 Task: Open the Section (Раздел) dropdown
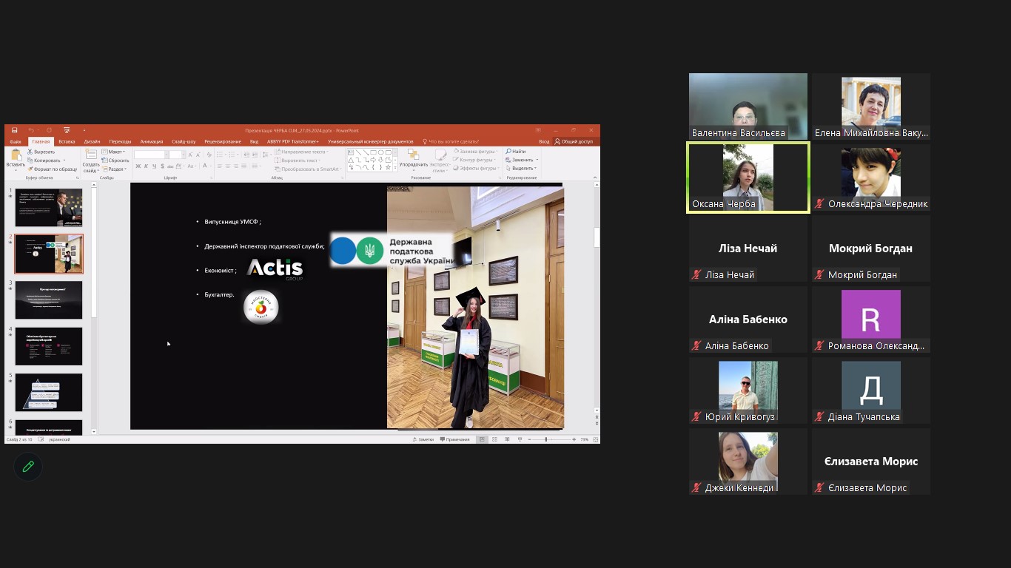(114, 169)
